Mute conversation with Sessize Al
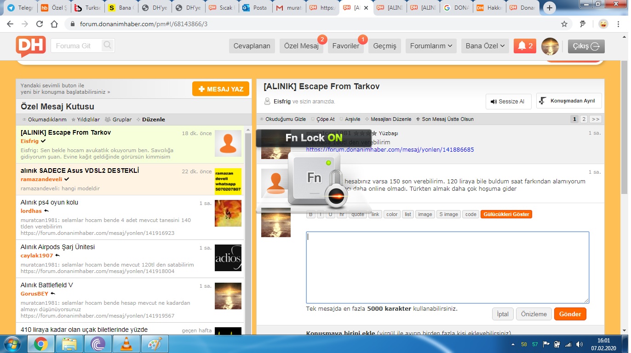This screenshot has height=353, width=631. [508, 102]
